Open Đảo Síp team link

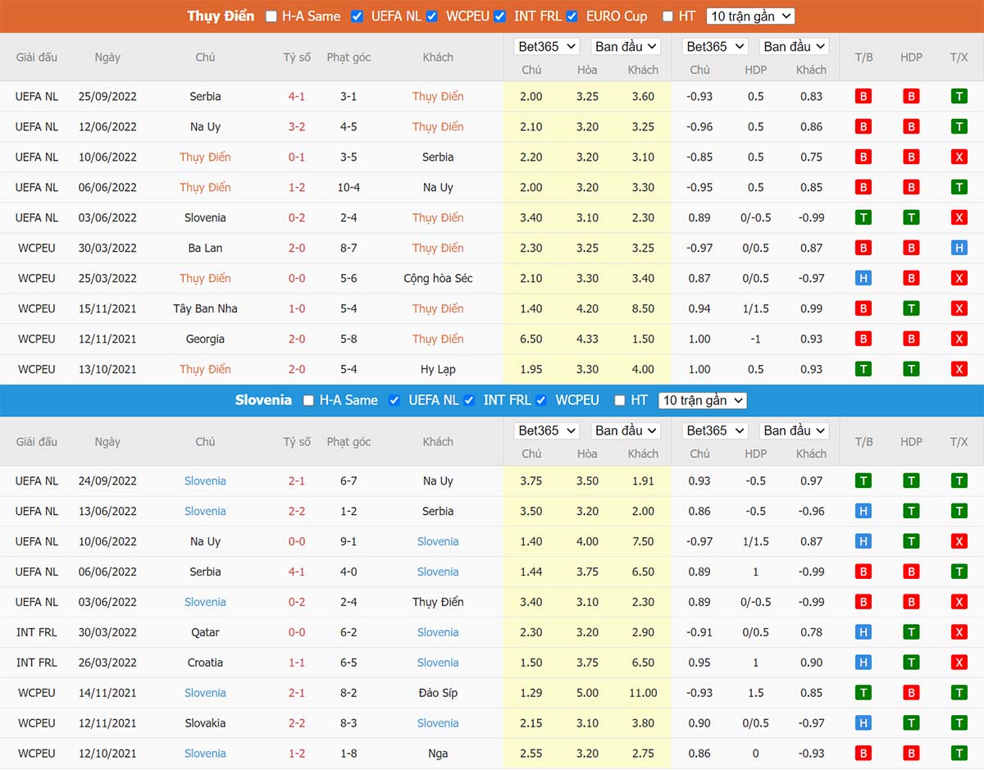[x=437, y=693]
